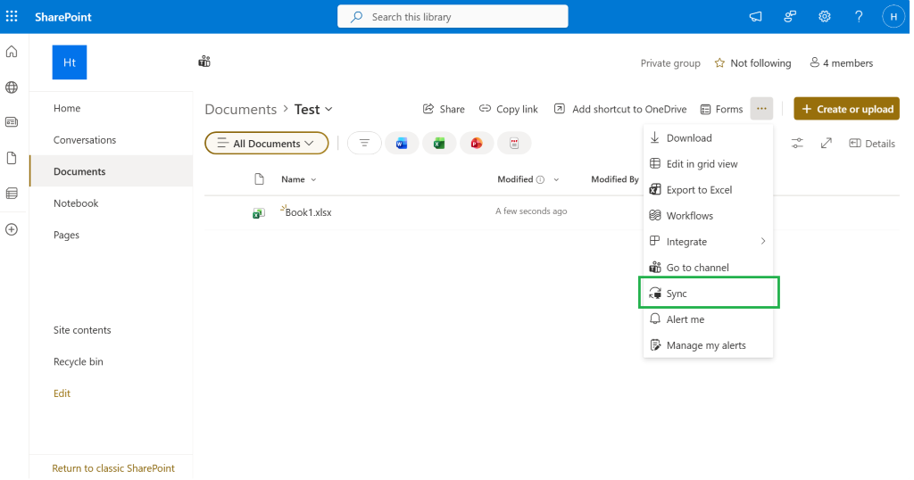Filter by PowerPoint files icon
Viewport: 914px width, 480px height.
pyautogui.click(x=477, y=144)
